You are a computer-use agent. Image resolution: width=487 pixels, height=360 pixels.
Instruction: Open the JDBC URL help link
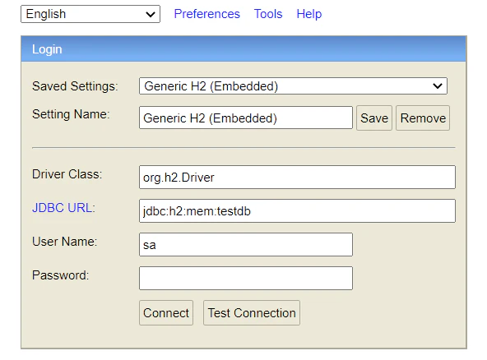[x=63, y=208]
